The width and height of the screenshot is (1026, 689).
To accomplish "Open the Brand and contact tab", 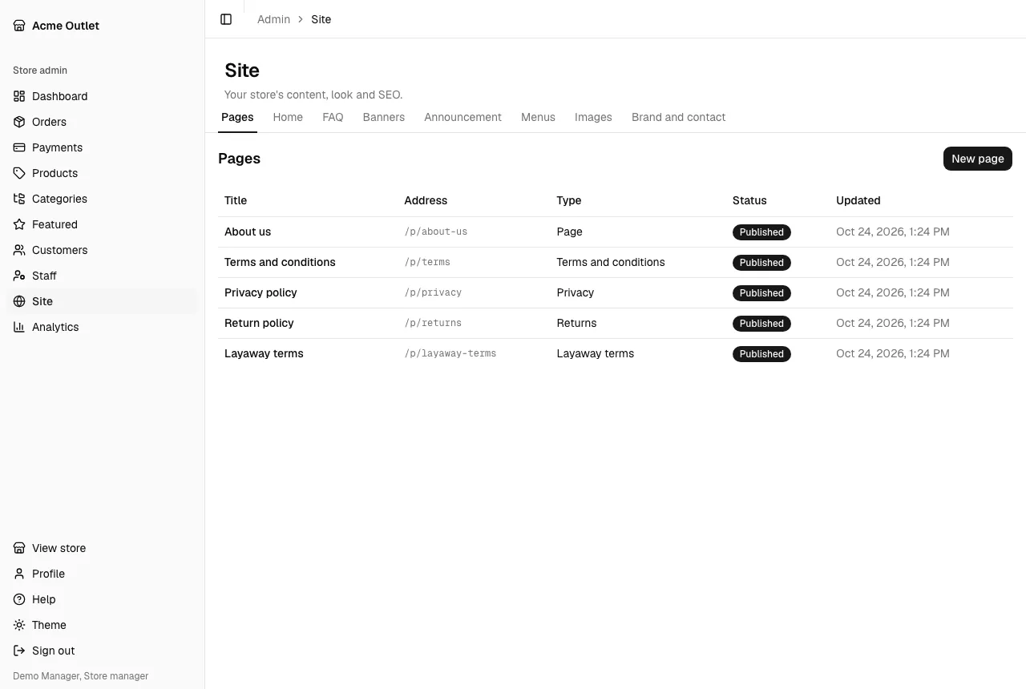I will coord(678,117).
